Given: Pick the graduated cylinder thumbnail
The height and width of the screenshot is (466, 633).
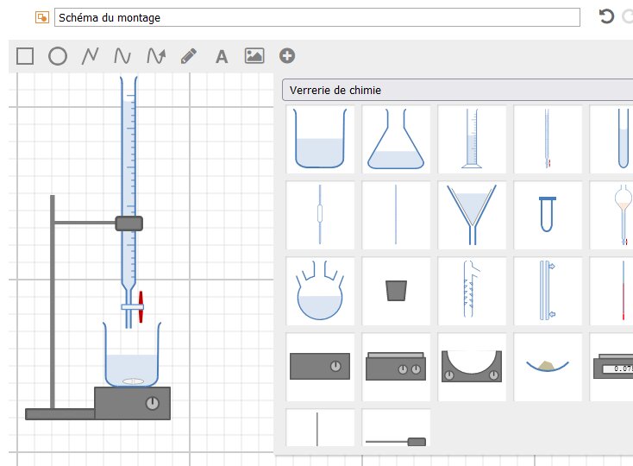Looking at the screenshot, I should point(472,138).
